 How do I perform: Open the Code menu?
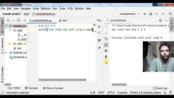[x=36, y=8]
